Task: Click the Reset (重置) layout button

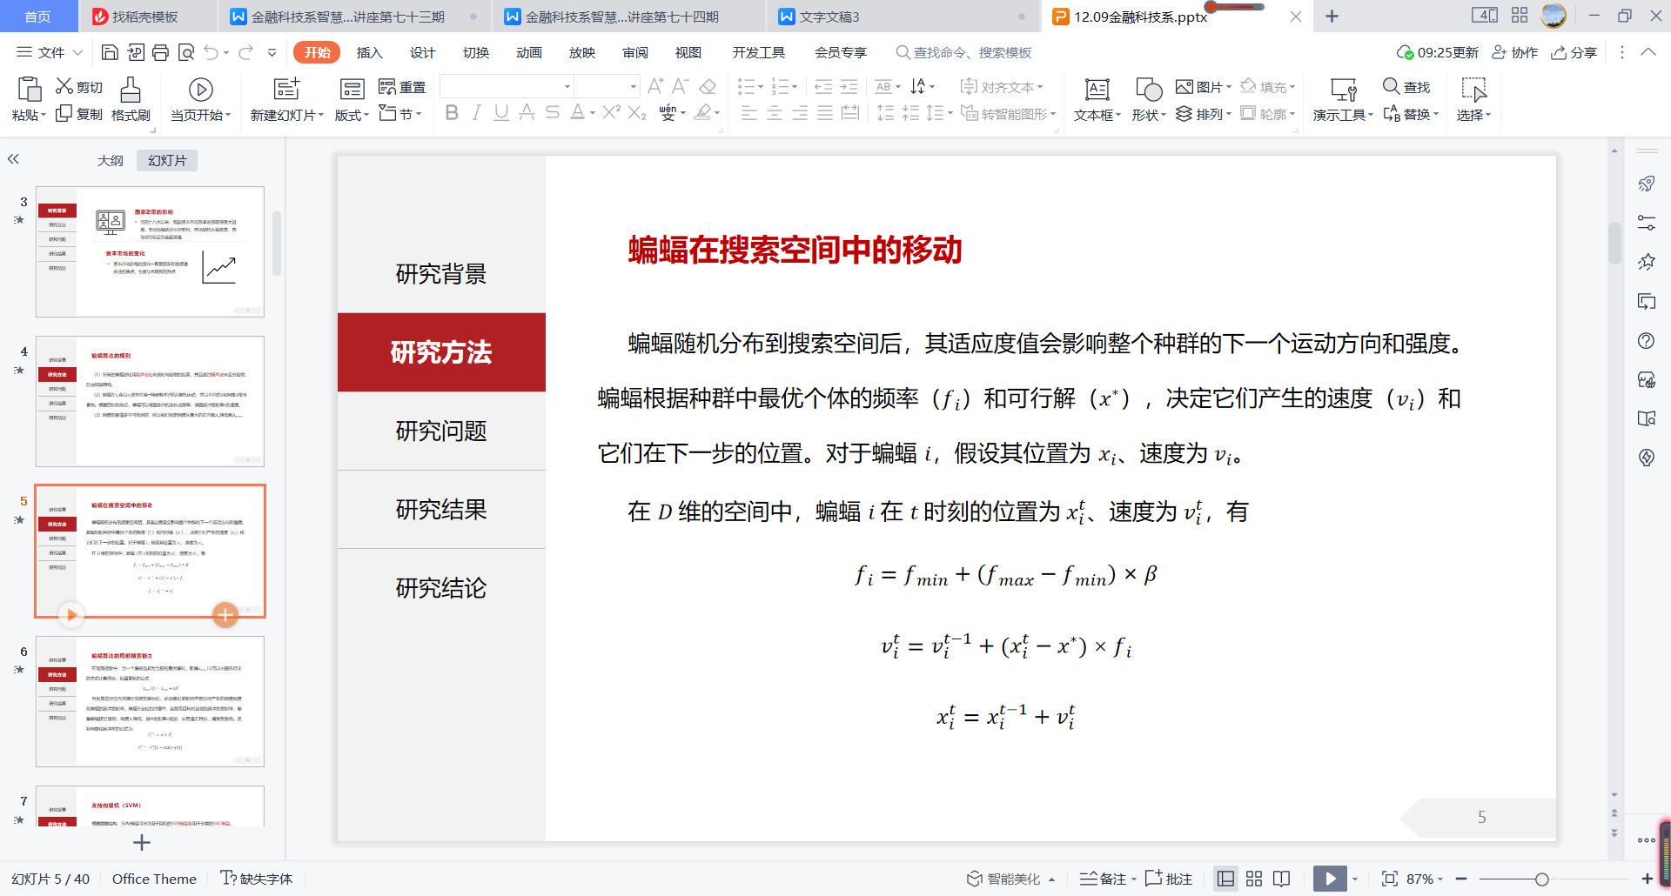Action: tap(402, 87)
